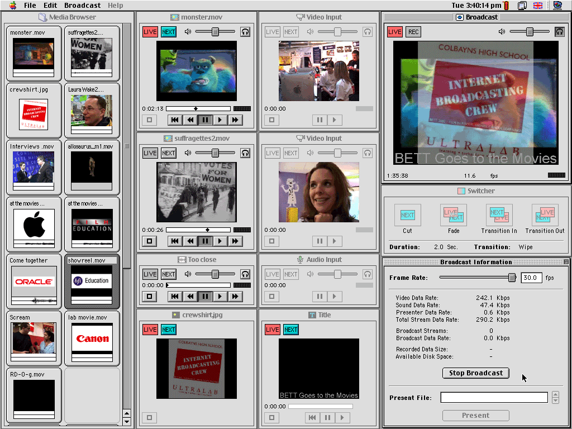Queue the Too close source as NEXT
Viewport: 572px width, 429px height.
click(x=168, y=274)
